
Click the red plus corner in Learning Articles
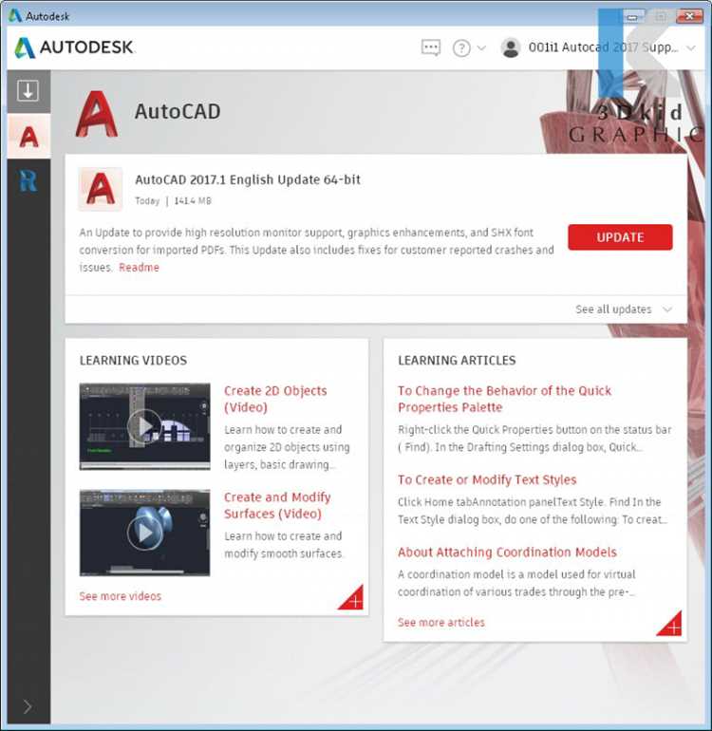tap(671, 626)
